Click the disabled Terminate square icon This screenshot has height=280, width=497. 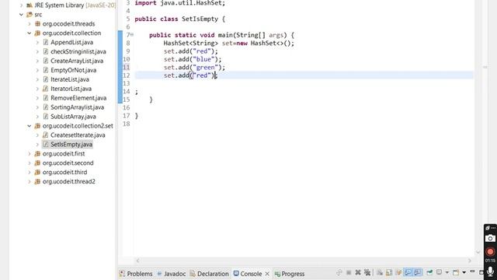point(349,272)
